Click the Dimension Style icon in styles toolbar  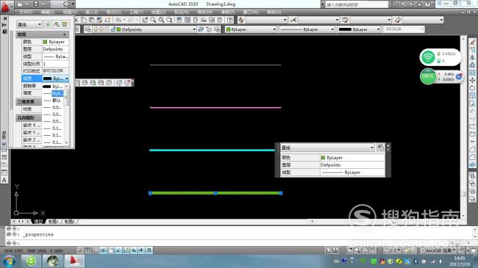pos(293,20)
